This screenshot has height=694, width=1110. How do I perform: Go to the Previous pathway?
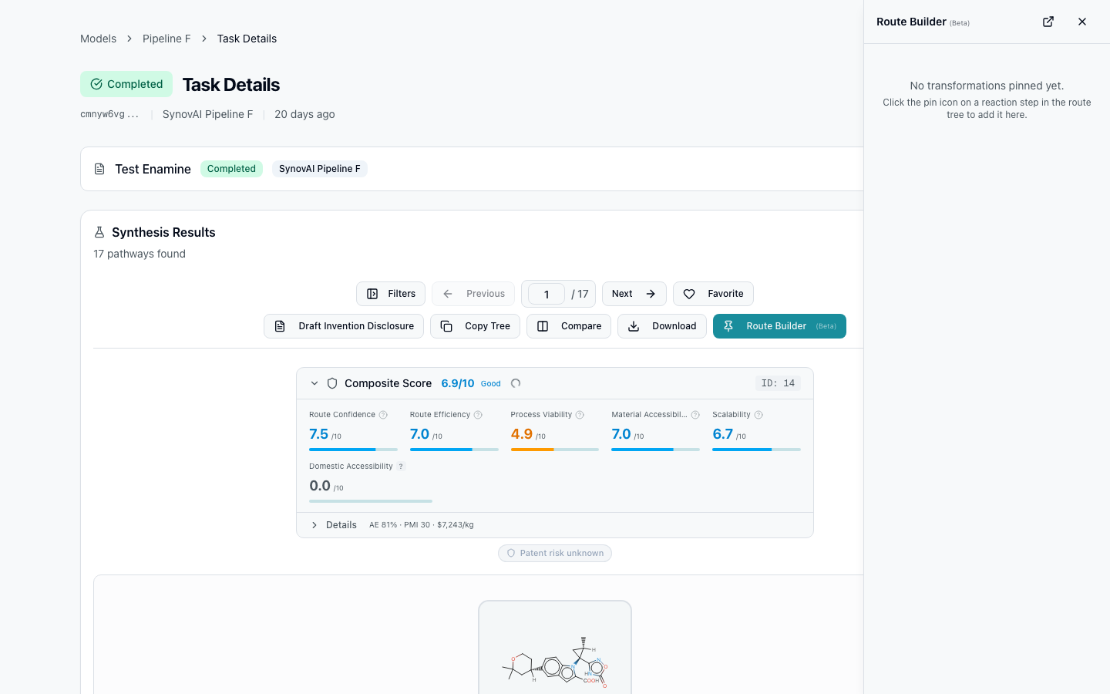coord(473,294)
